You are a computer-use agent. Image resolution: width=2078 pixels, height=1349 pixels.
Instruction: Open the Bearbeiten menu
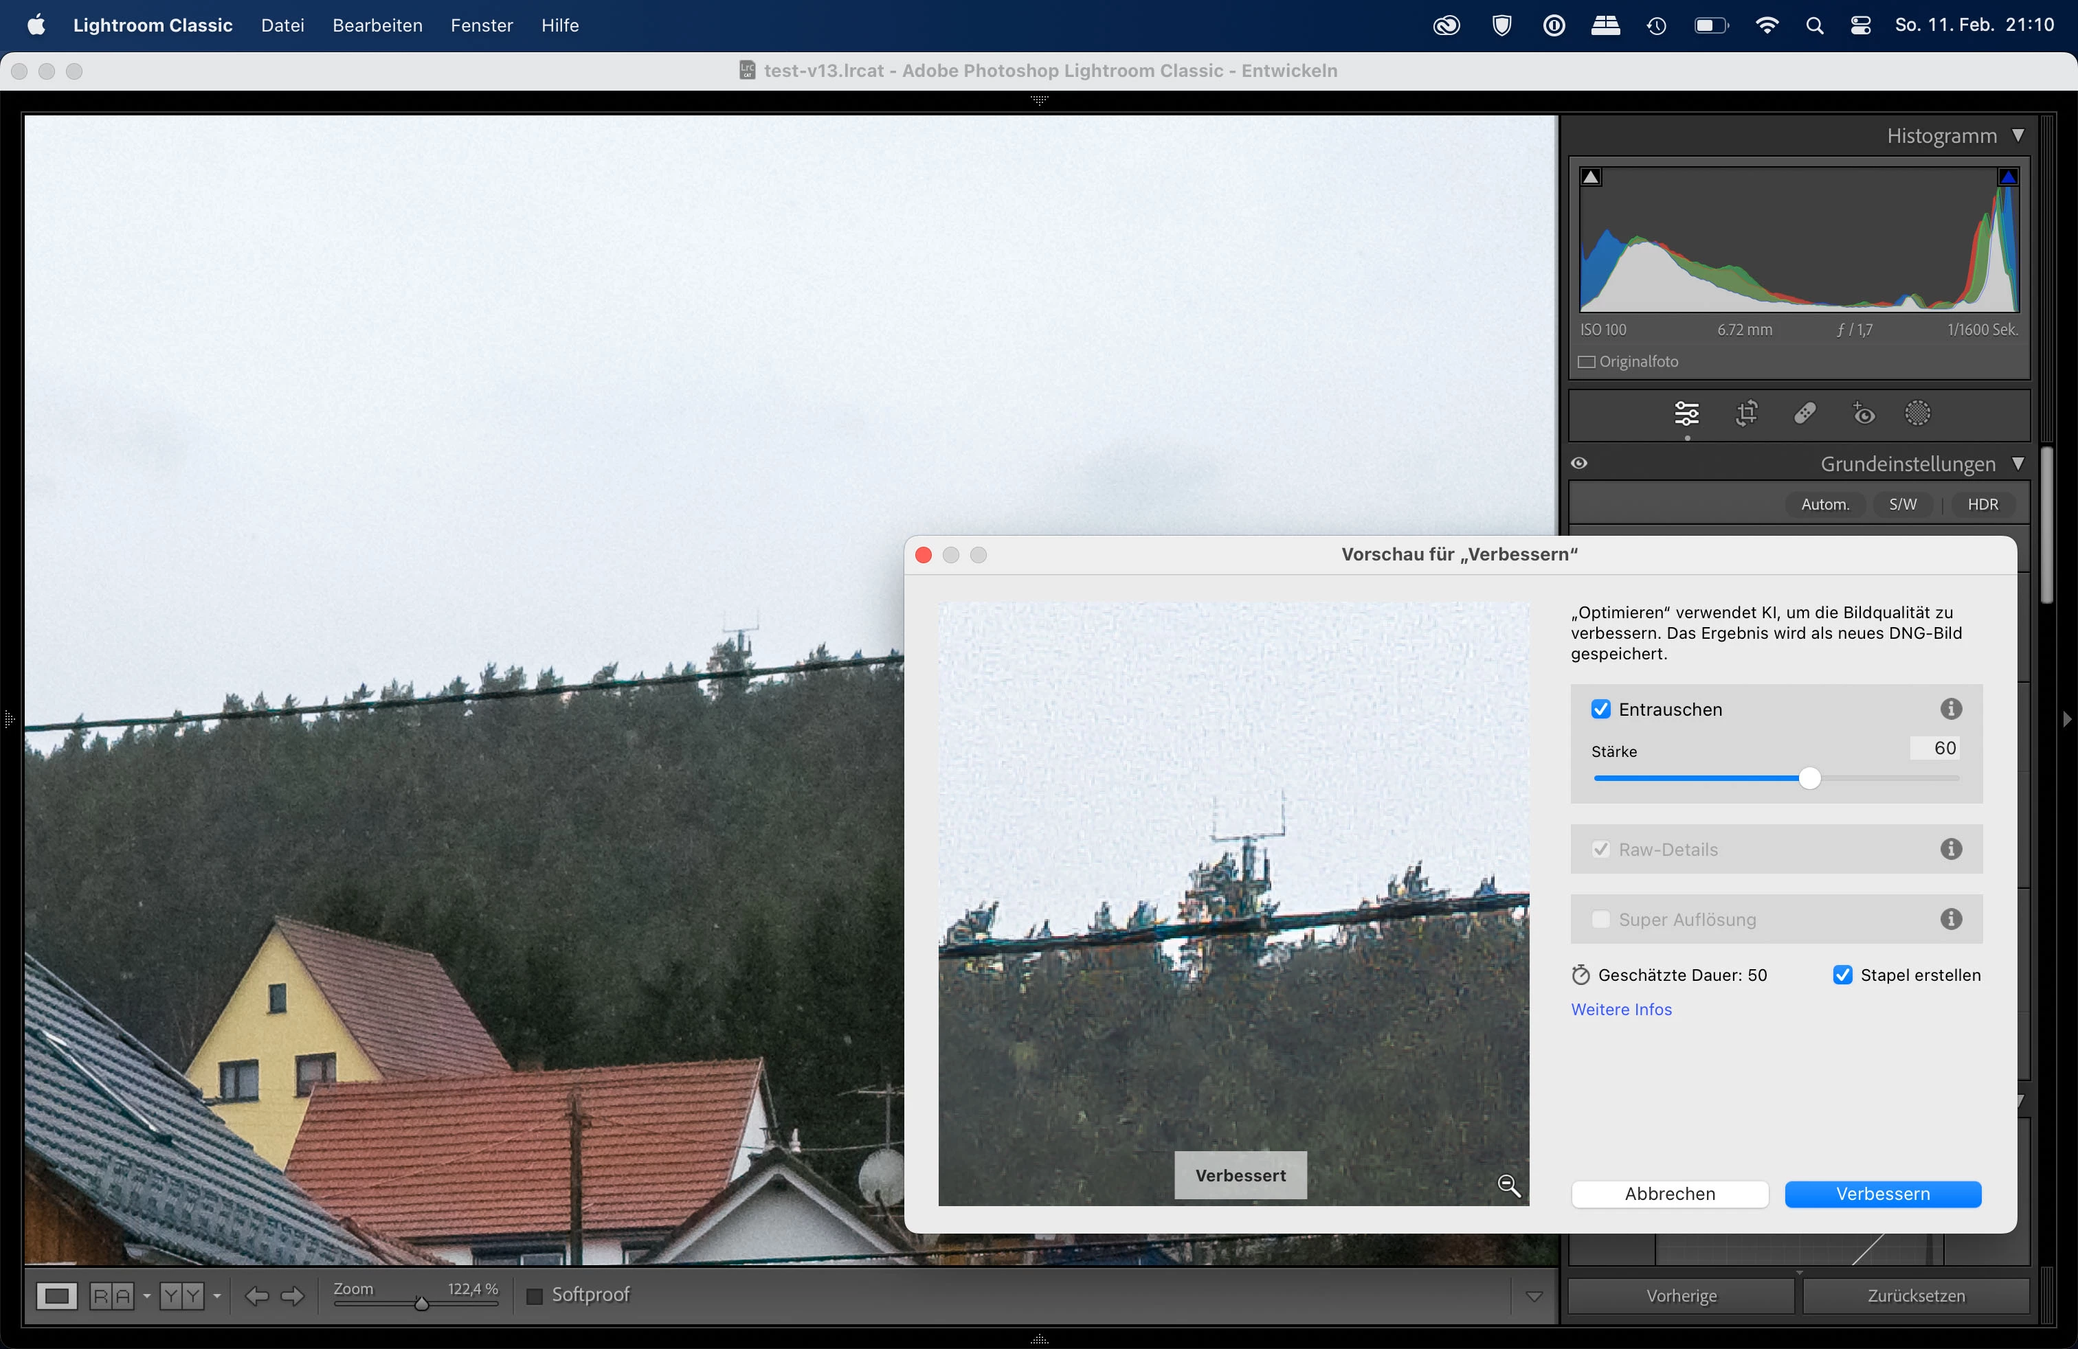click(x=377, y=25)
